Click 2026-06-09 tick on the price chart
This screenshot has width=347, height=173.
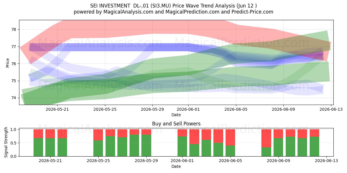point(283,109)
